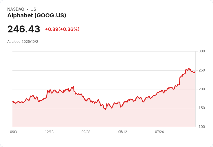Click the NASDAQ exchange label
Image resolution: width=213 pixels, height=147 pixels.
[16, 9]
